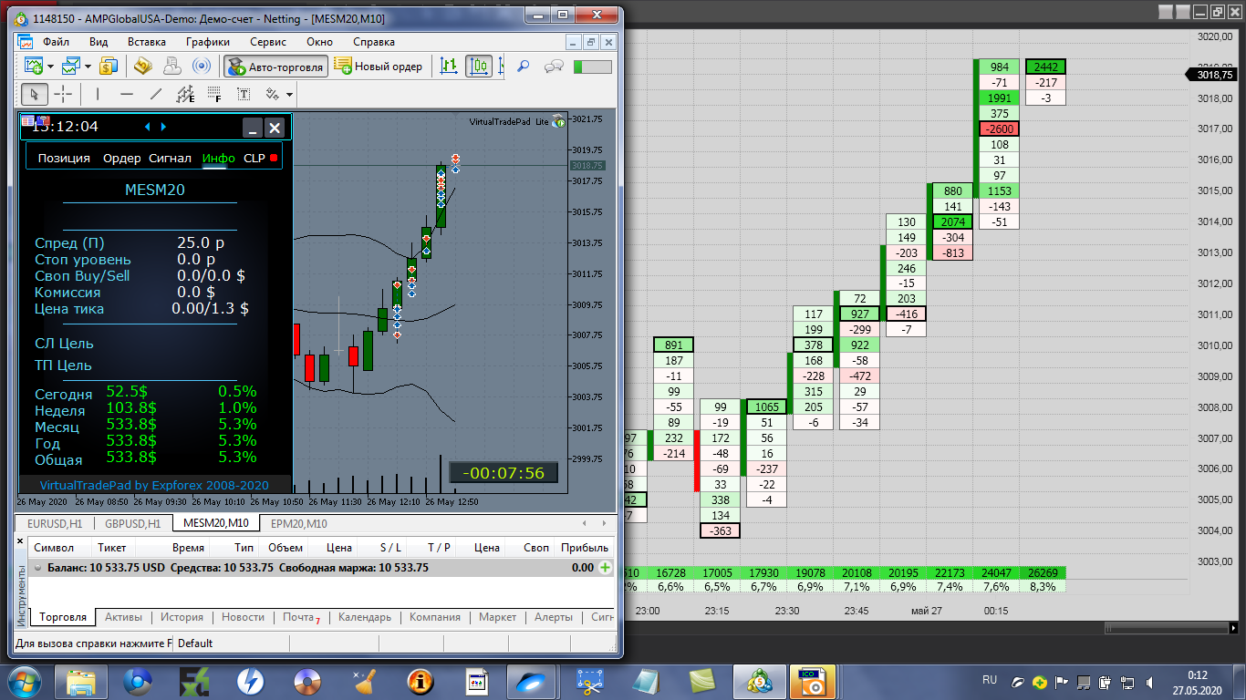Image resolution: width=1246 pixels, height=700 pixels.
Task: Open the Графики menu
Action: 208,42
